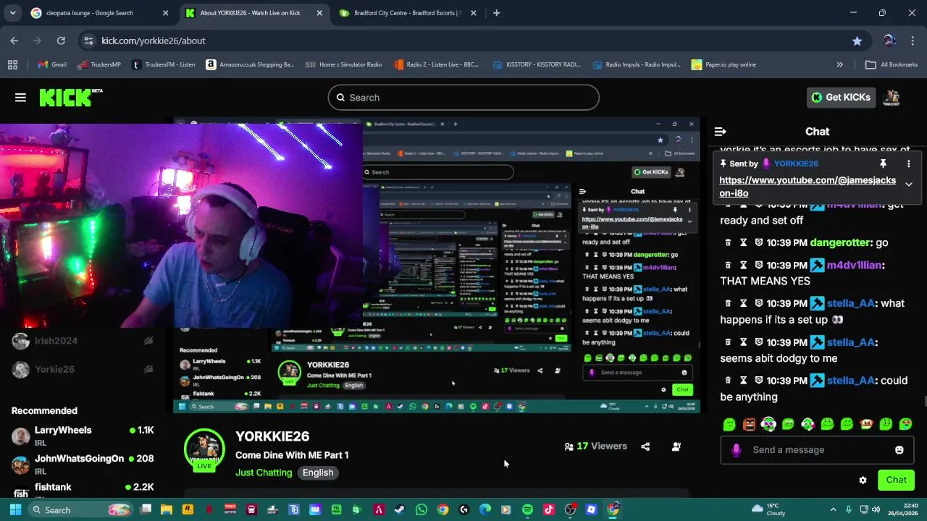Toggle the mute icon beside Irish2024
The height and width of the screenshot is (521, 927).
tap(148, 341)
